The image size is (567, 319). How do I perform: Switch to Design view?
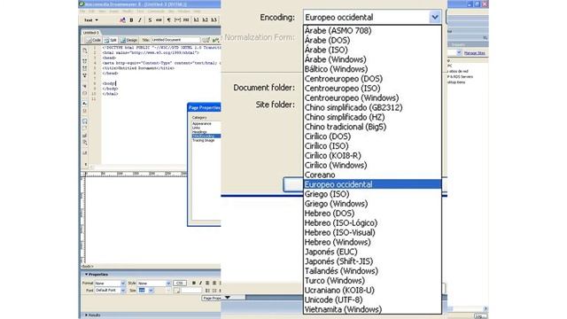[x=128, y=40]
